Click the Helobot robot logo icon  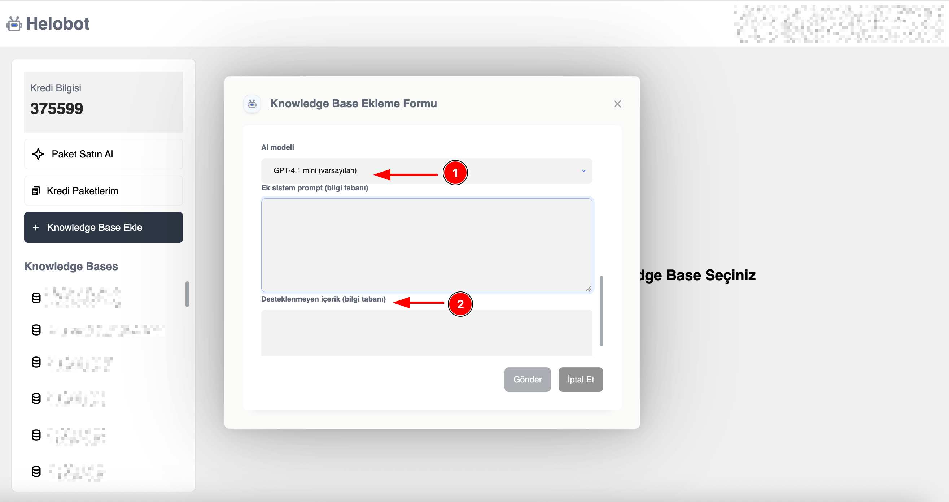(x=14, y=24)
